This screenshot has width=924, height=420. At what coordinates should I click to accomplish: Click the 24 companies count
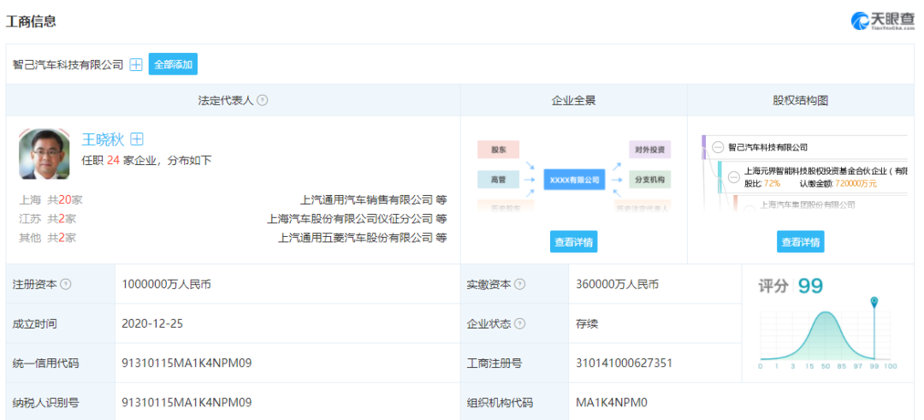tap(113, 160)
